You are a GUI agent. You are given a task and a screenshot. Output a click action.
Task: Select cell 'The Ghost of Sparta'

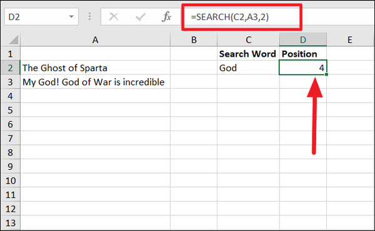coord(96,68)
